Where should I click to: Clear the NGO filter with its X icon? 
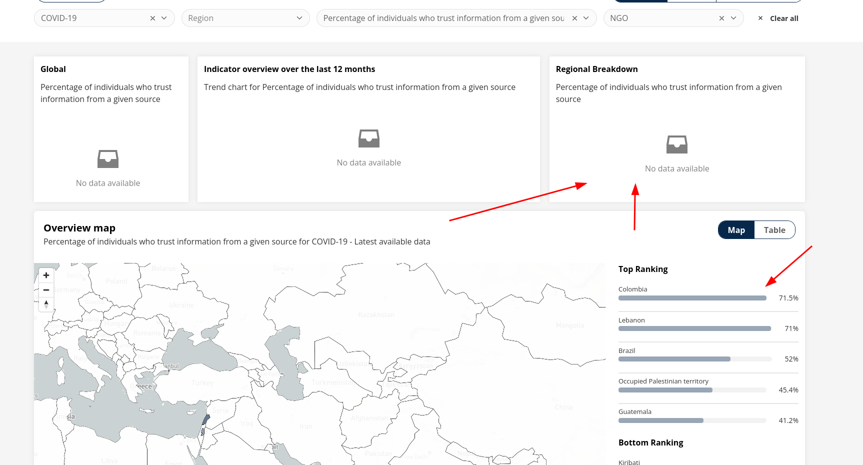[721, 18]
